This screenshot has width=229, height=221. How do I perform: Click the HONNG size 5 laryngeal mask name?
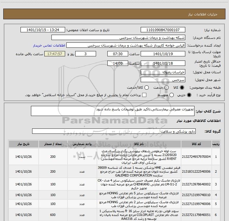click(139, 195)
